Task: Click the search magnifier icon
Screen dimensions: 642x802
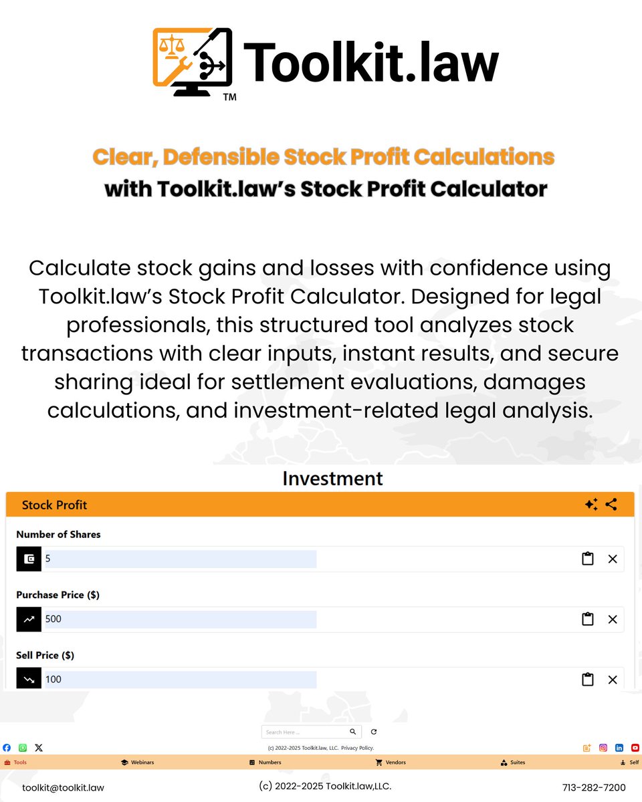Action: coord(353,732)
